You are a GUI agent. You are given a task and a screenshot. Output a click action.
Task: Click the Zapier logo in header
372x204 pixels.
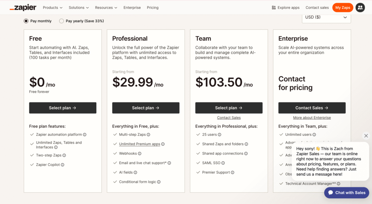pos(23,8)
